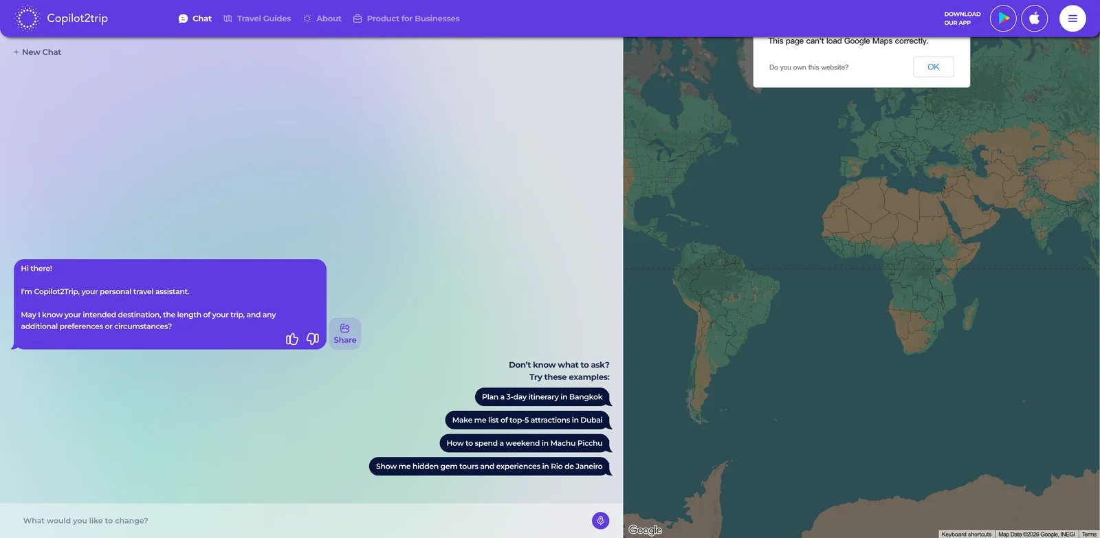
Task: Open Travel Guides menu item
Action: [x=257, y=19]
